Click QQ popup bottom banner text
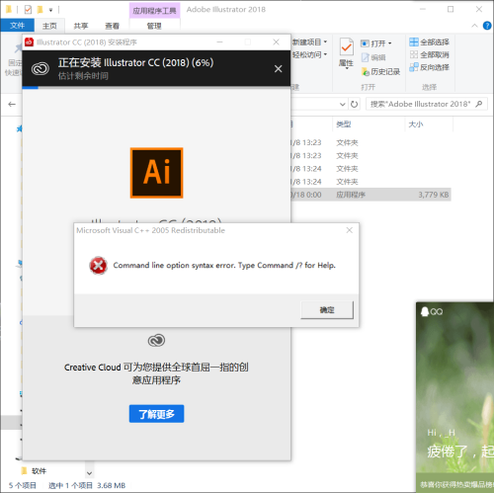This screenshot has width=494, height=493. click(x=456, y=484)
